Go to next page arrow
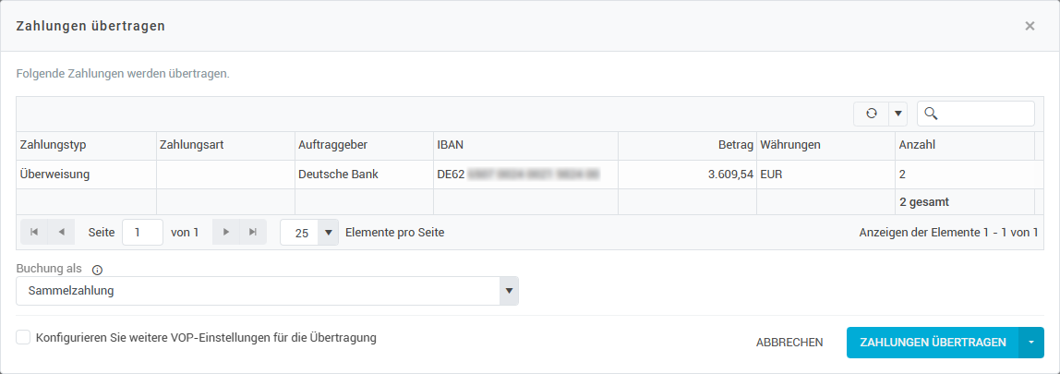Screen dimensions: 1060x374 coord(225,233)
